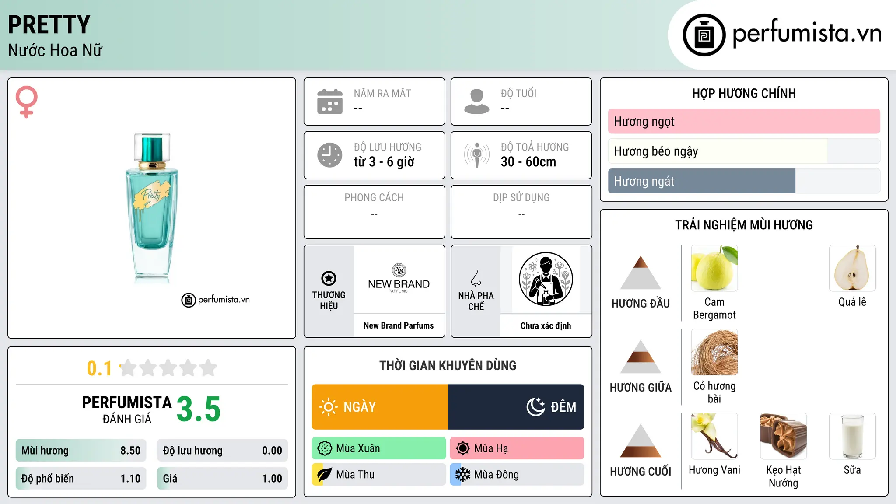Select the Mùa Xuân season bar
Viewport: 896px width, 504px height.
click(379, 448)
